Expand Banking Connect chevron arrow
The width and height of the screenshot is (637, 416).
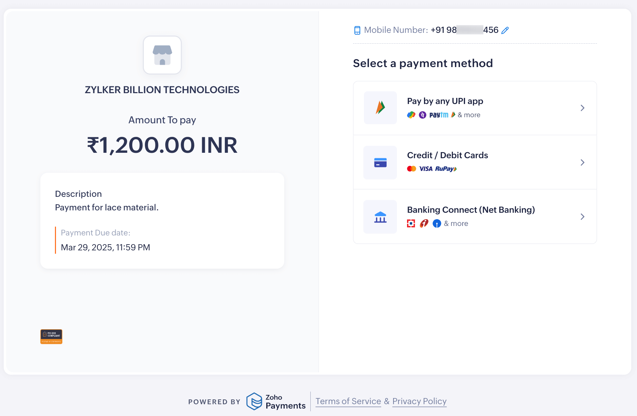coord(582,217)
